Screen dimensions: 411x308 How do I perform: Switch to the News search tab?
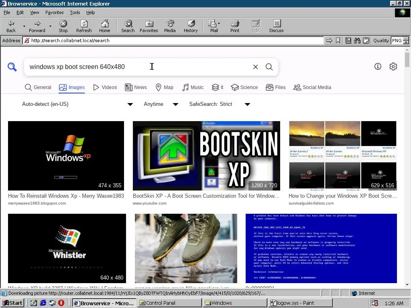pos(136,87)
